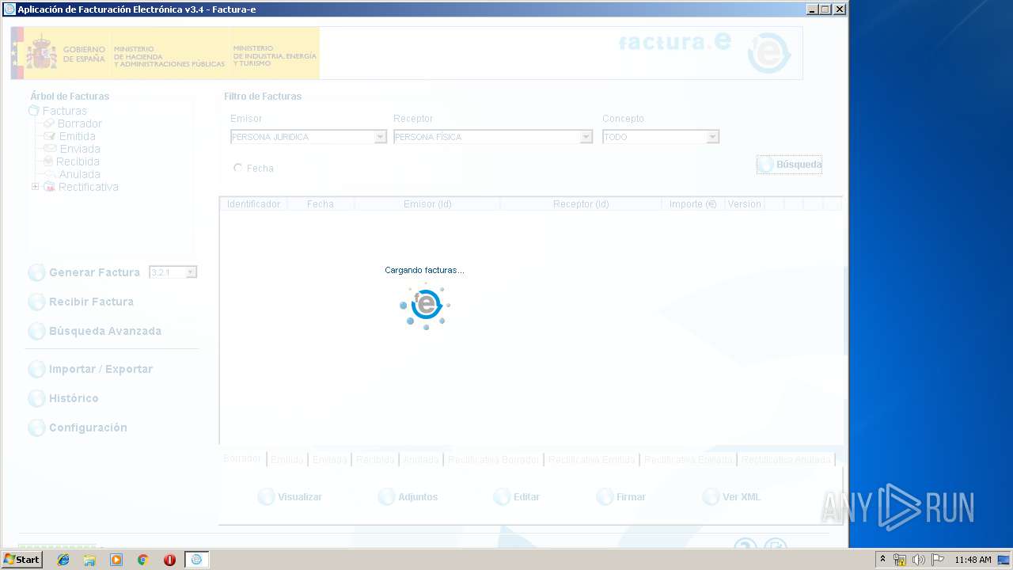The image size is (1013, 570).
Task: Open the 3.2.1 version dropdown
Action: click(191, 272)
